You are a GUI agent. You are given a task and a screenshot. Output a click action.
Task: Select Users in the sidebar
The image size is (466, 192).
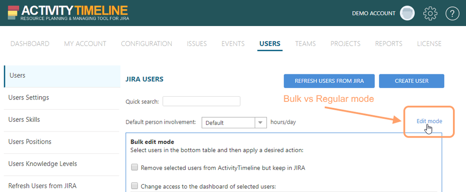62,76
